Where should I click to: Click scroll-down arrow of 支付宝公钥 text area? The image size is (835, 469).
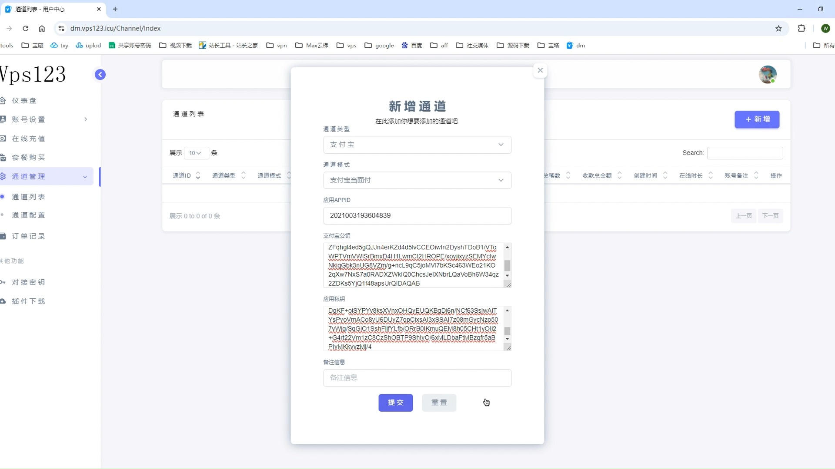click(507, 276)
